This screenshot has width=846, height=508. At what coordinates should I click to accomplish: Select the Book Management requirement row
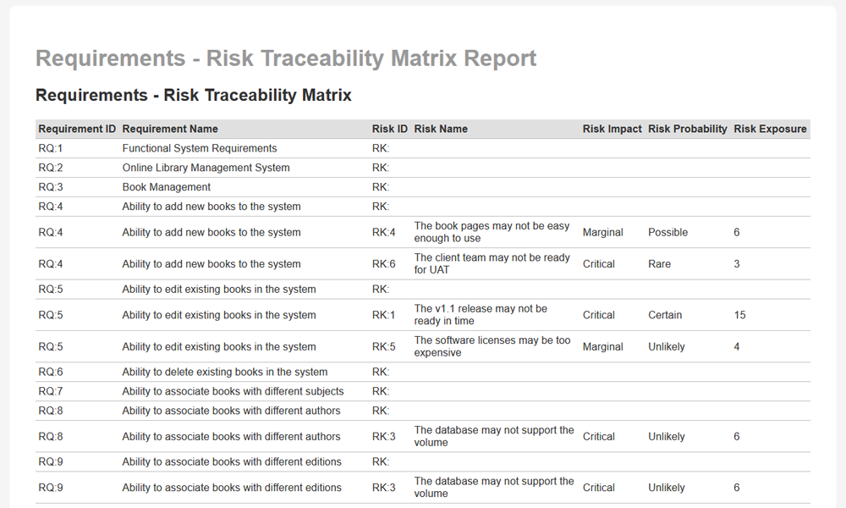point(167,187)
